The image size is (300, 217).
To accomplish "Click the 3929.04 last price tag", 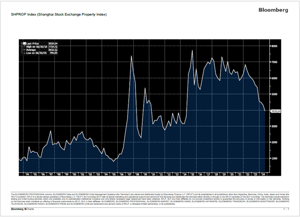I will pos(276,111).
